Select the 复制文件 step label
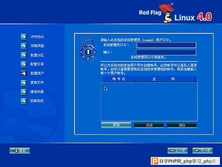222x167 pixels. click(37, 82)
